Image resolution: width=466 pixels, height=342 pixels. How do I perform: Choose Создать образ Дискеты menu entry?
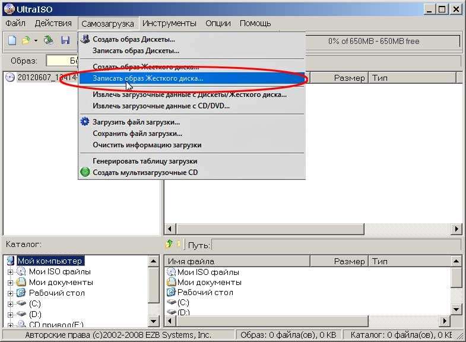tap(192, 39)
